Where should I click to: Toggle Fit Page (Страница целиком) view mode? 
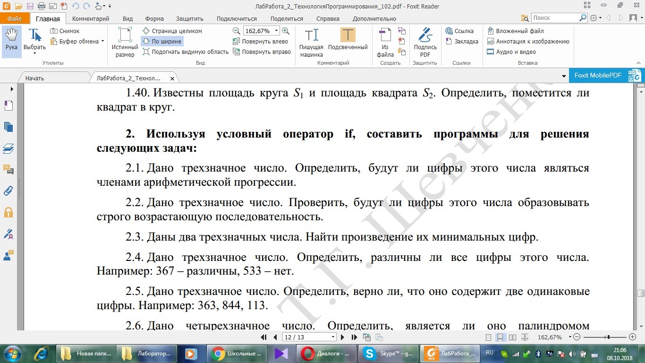[172, 31]
